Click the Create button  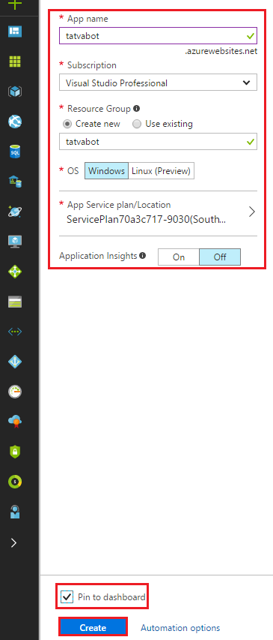coord(93,628)
